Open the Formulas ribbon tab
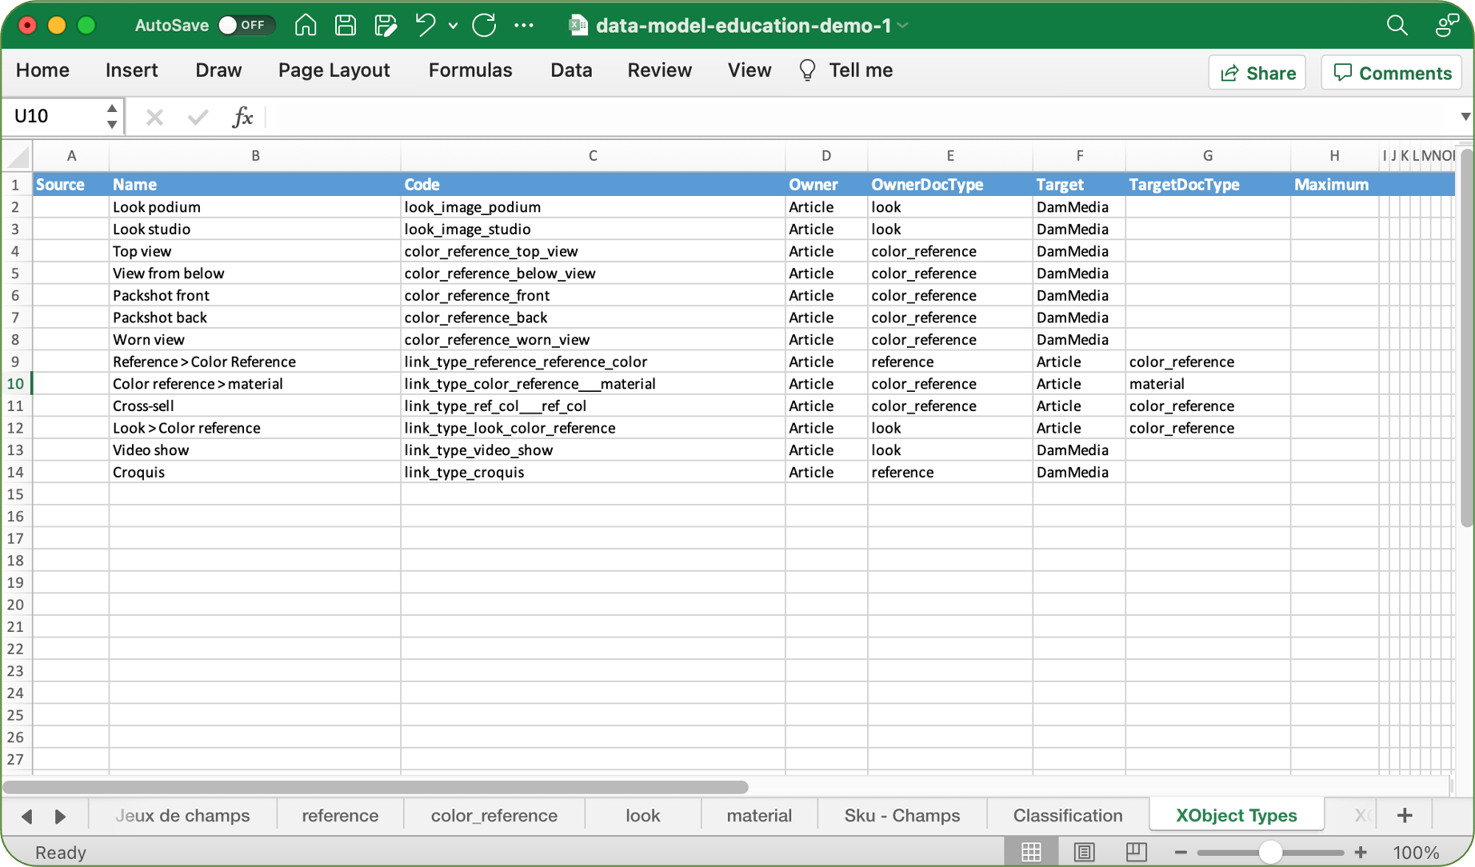The image size is (1475, 867). pos(470,70)
